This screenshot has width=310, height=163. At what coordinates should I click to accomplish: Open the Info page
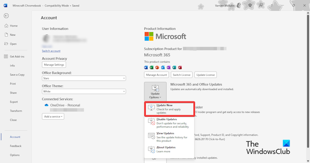(12, 65)
